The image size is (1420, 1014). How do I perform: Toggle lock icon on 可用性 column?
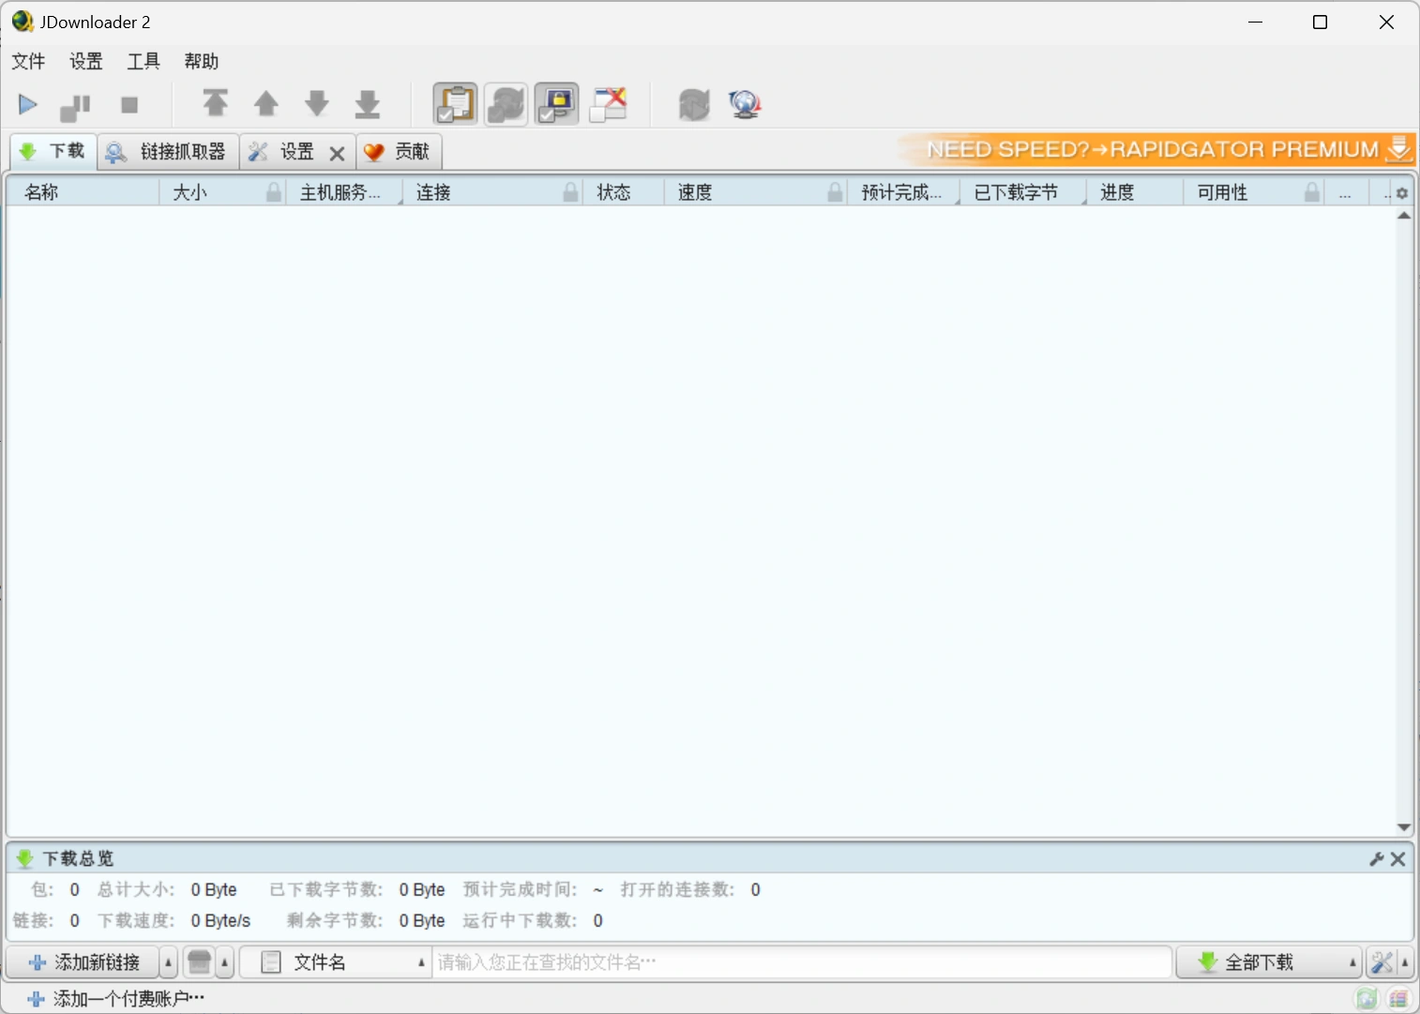1312,192
